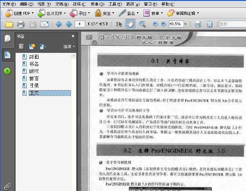This screenshot has height=191, width=246.
Task: Open the 注释 (Comments) menu
Action: click(x=80, y=4)
